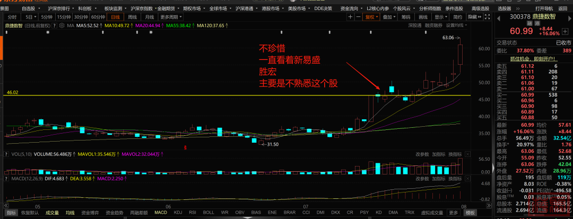Open the 复权 dropdown
The height and width of the screenshot is (219, 573).
click(x=371, y=17)
